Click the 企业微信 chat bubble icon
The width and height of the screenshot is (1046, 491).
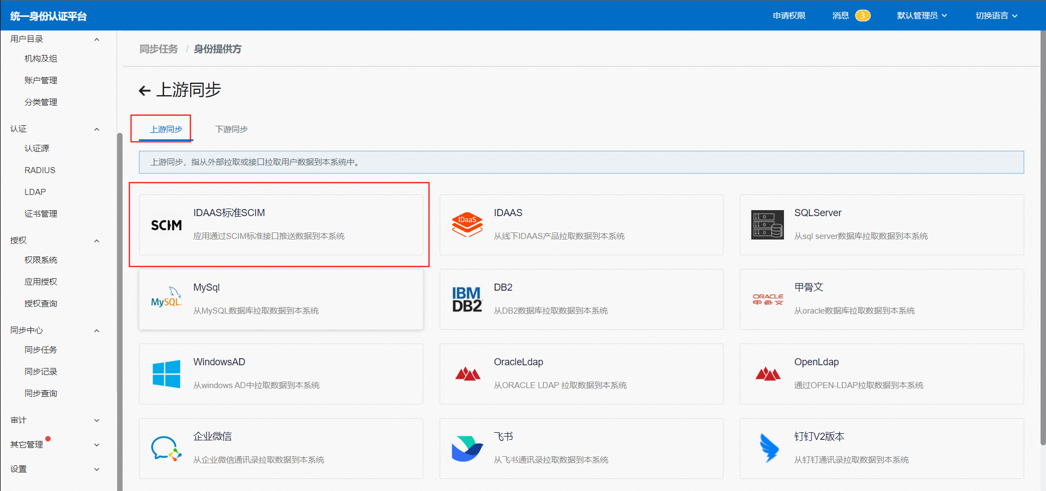166,449
